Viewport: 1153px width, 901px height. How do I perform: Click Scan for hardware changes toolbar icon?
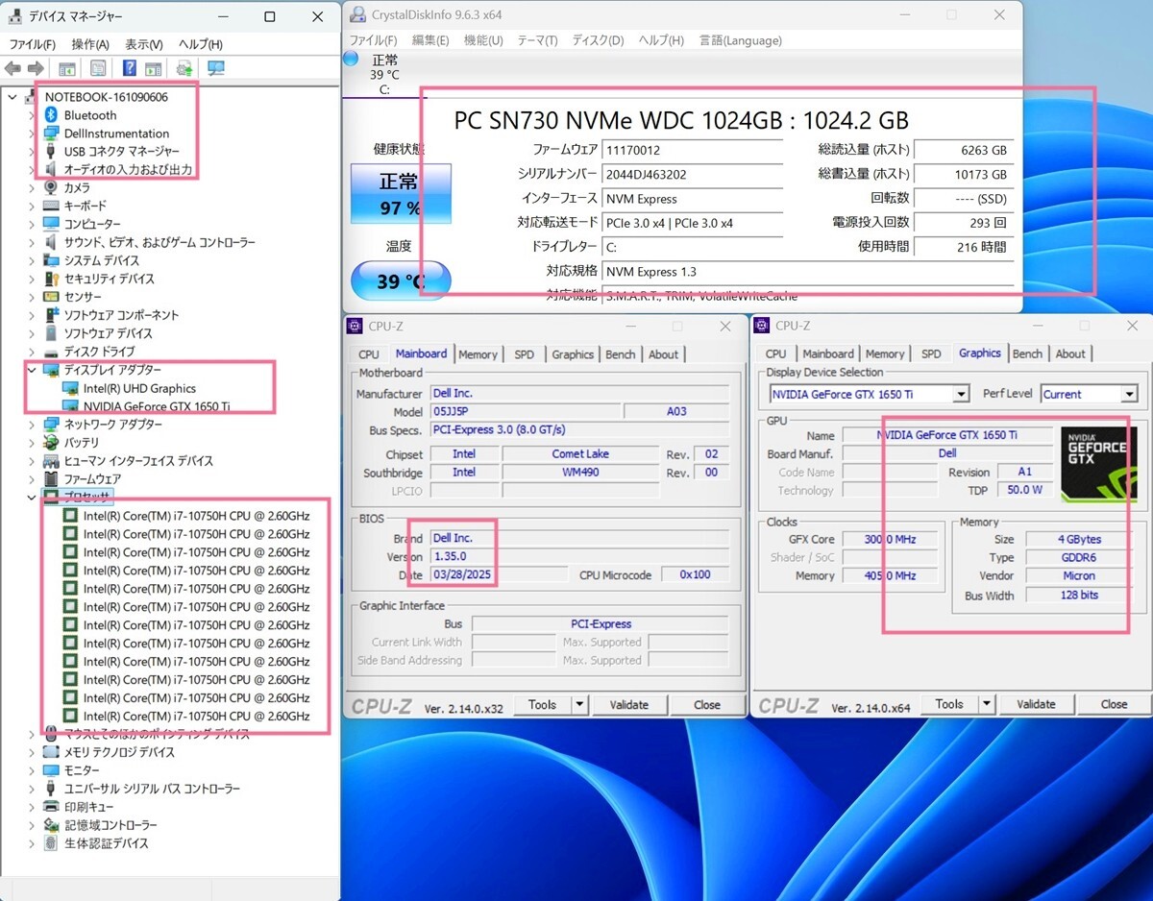pos(216,68)
